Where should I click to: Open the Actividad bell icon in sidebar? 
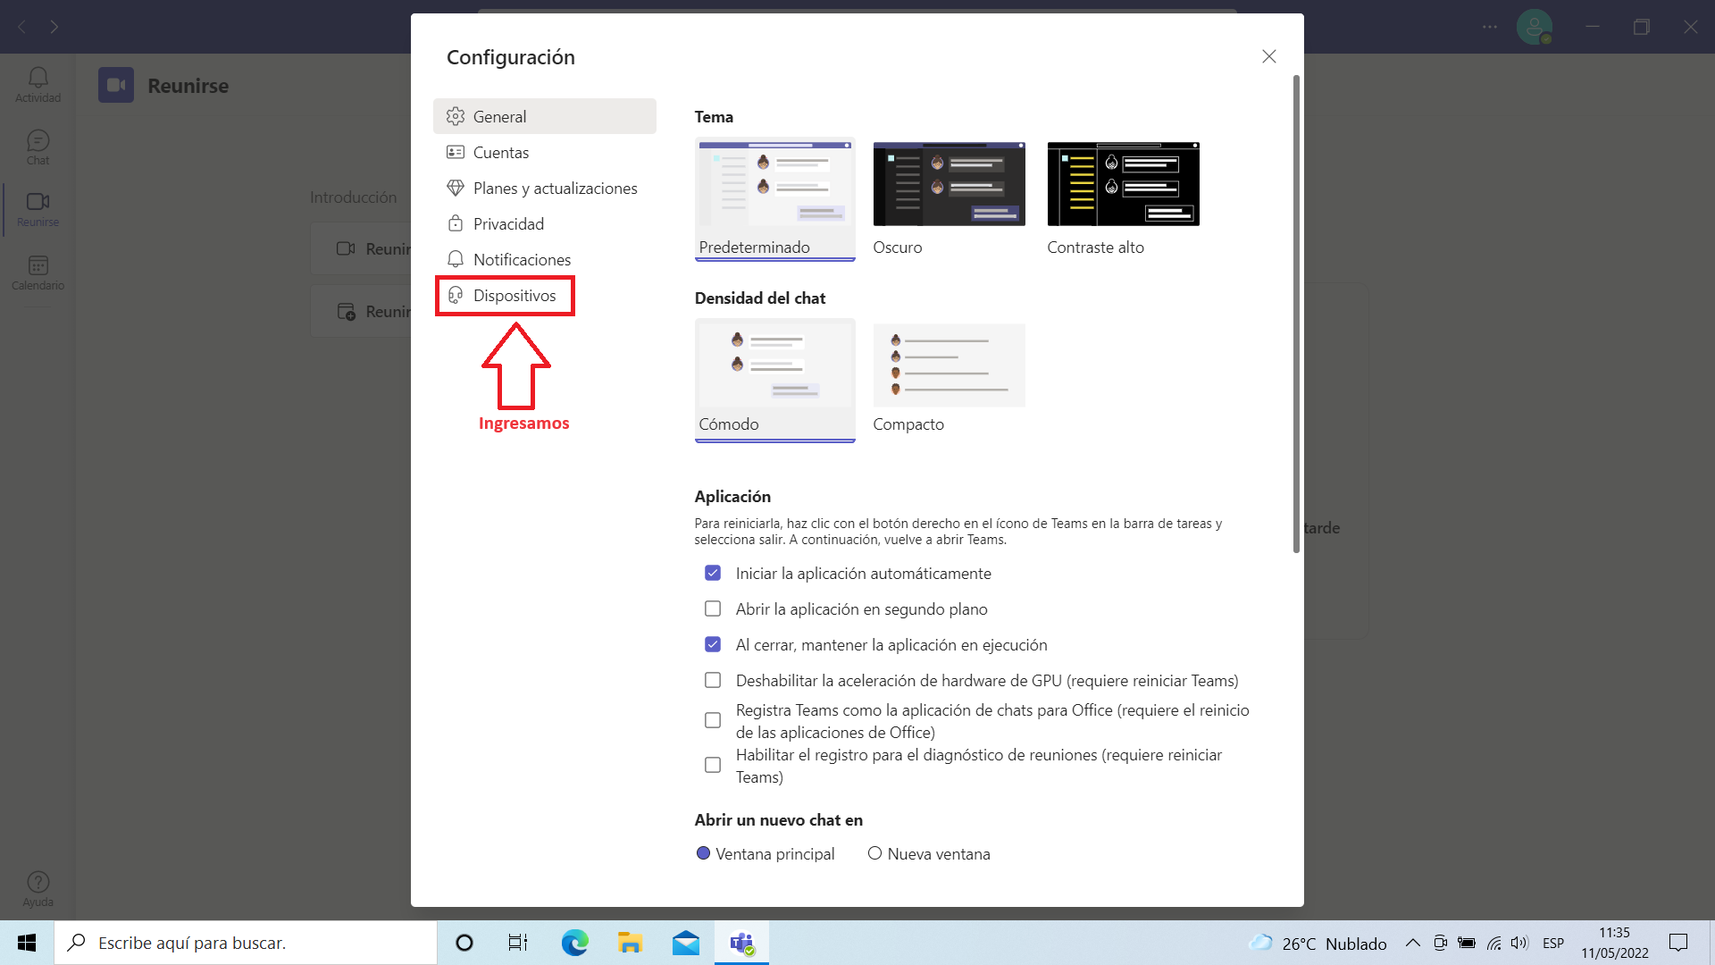[38, 85]
